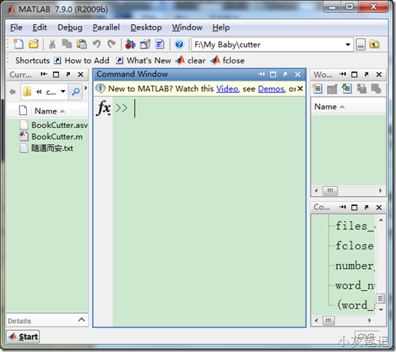Show hidden Current Folder toolbar items
The width and height of the screenshot is (396, 352).
click(x=86, y=88)
